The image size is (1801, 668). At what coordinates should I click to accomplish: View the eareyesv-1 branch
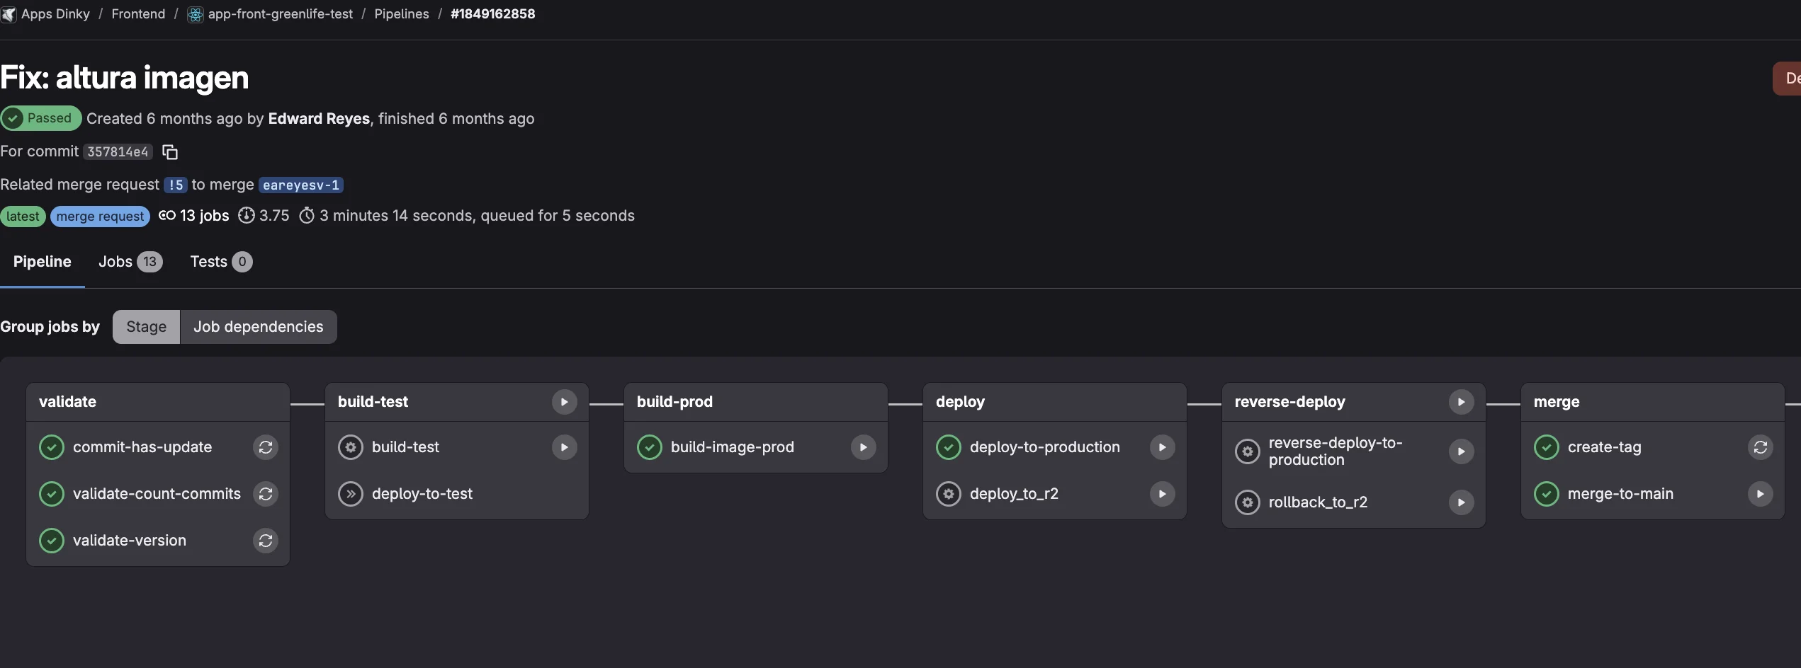300,185
